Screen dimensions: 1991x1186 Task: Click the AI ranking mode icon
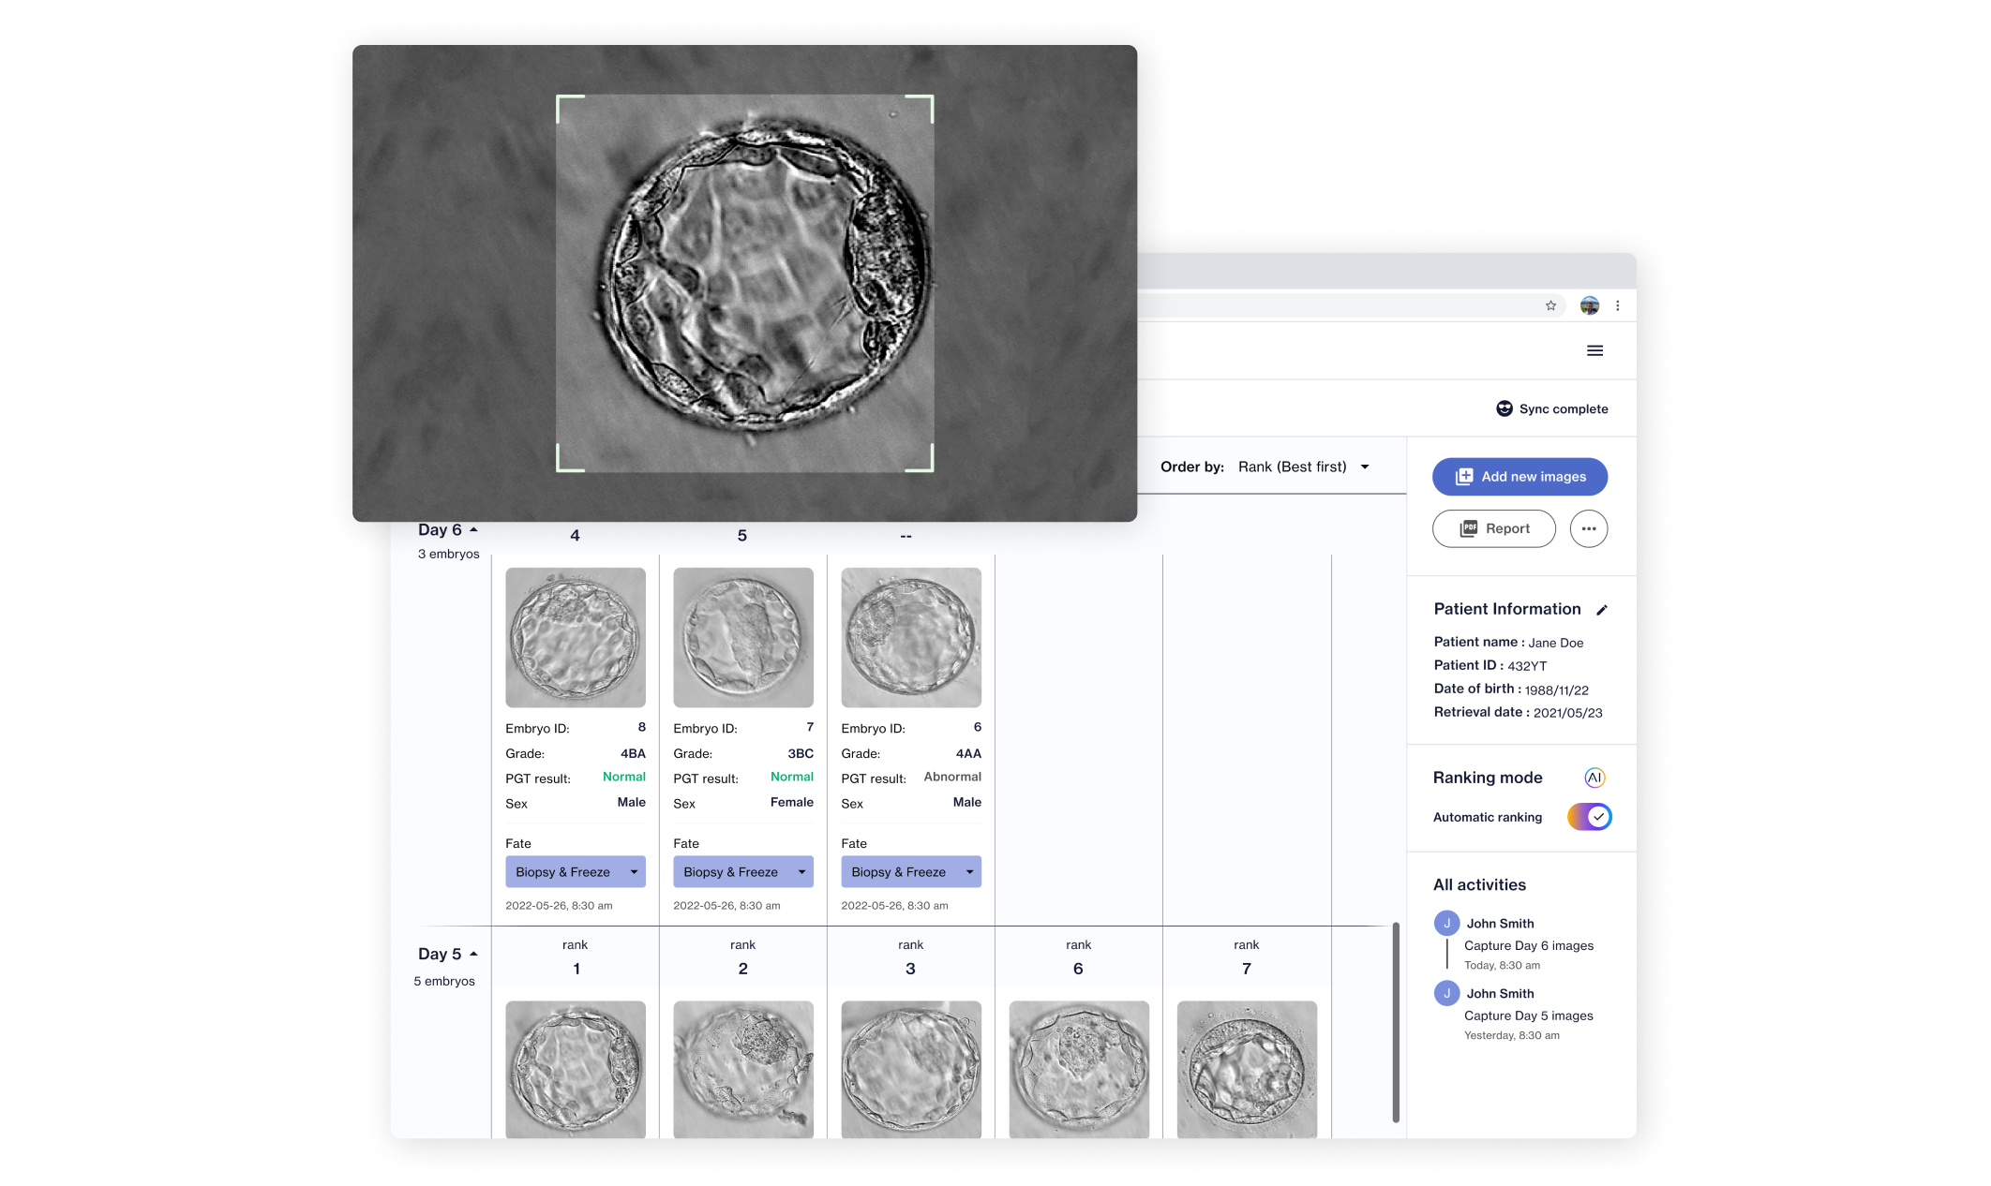click(x=1594, y=778)
